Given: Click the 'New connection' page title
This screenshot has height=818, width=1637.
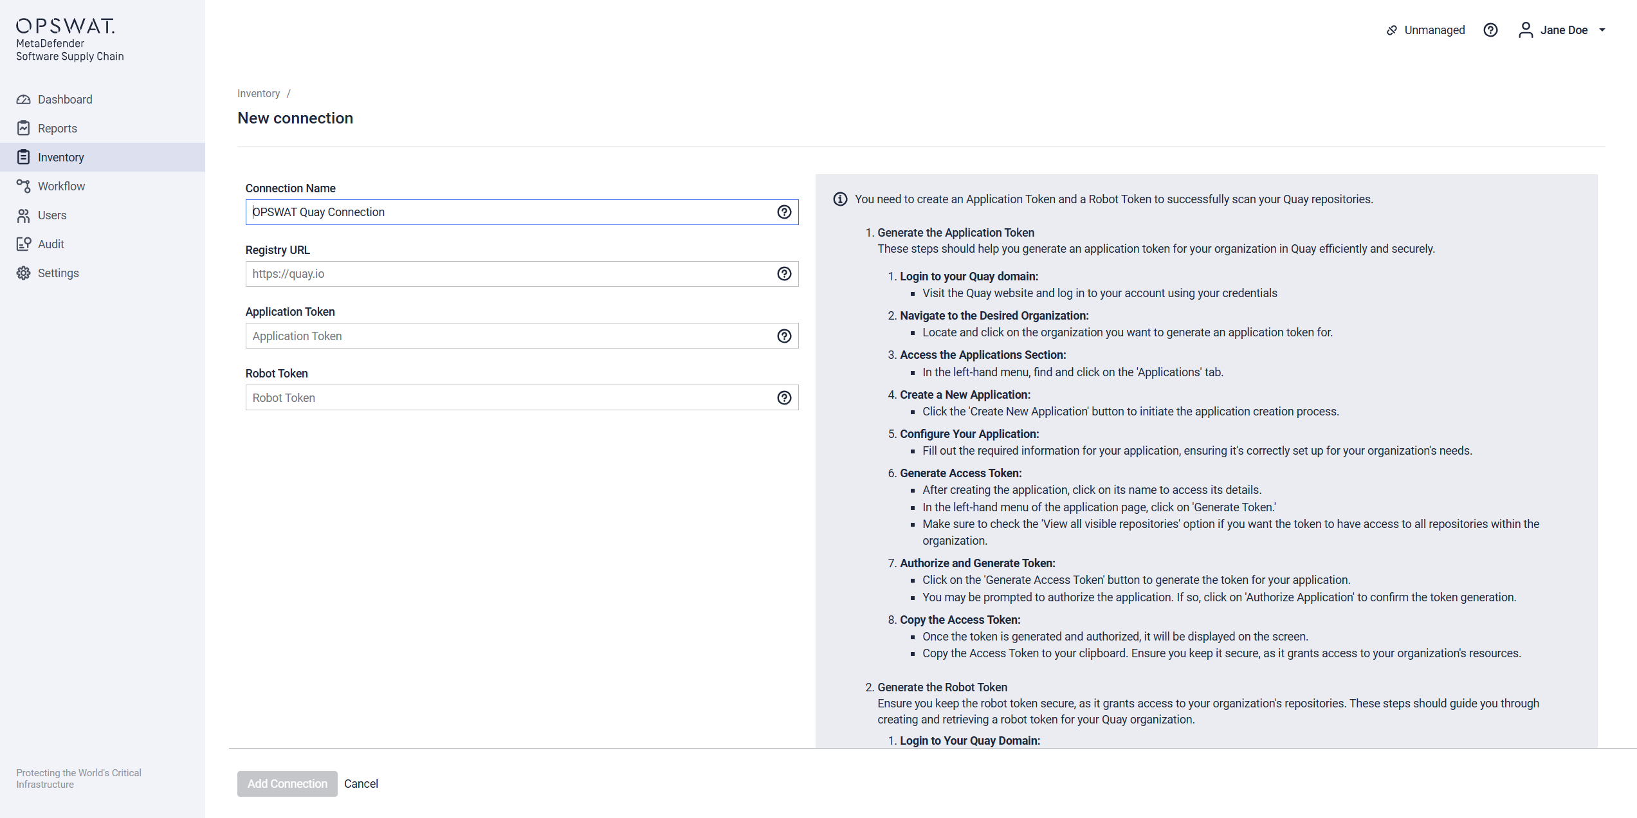Looking at the screenshot, I should click(x=295, y=118).
